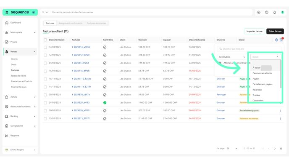This screenshot has height=163, width=289.
Task: Expand the Mon espace sidebar section
Action: click(34, 32)
